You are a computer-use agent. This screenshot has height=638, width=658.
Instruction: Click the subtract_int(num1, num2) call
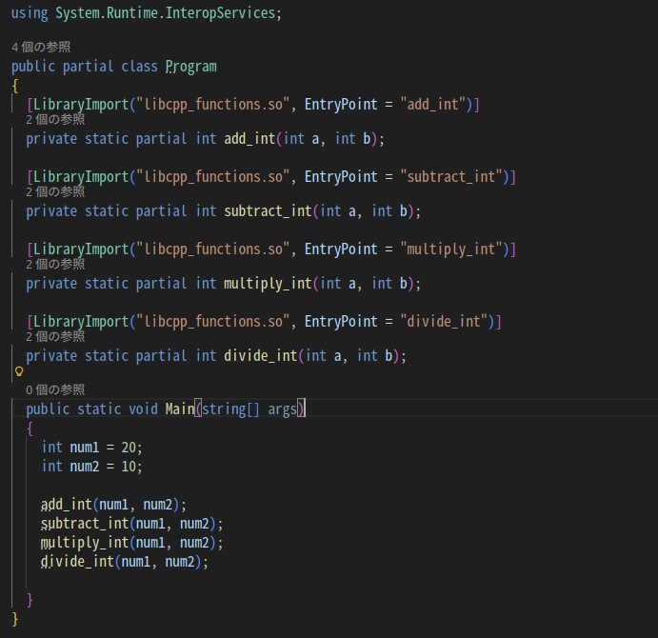pyautogui.click(x=129, y=524)
